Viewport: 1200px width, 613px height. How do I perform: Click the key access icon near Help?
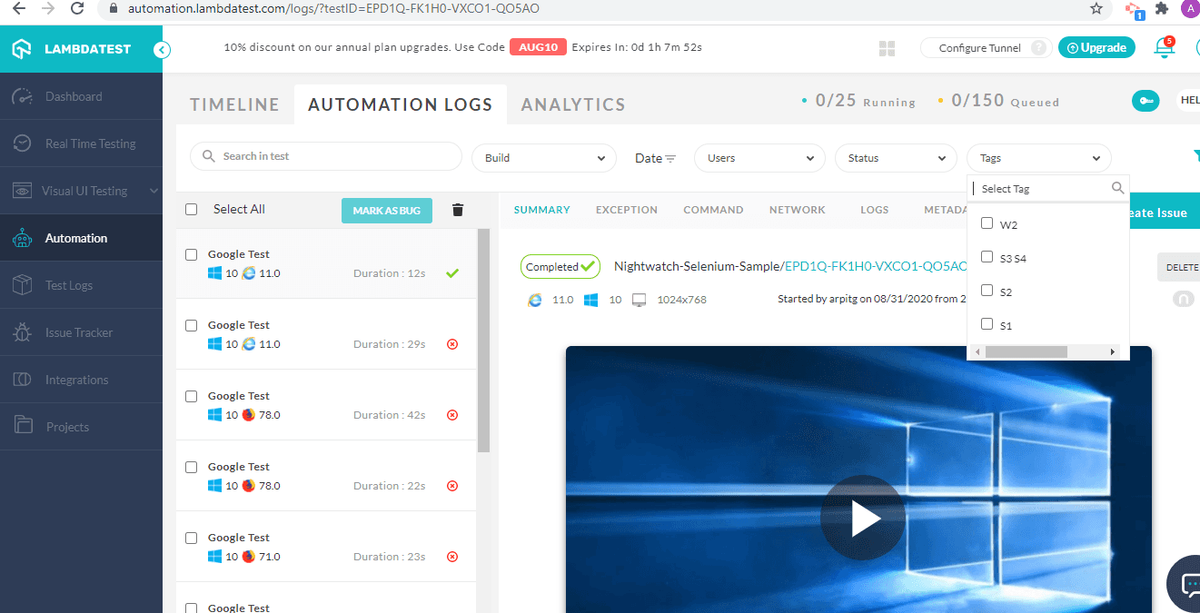pos(1145,101)
